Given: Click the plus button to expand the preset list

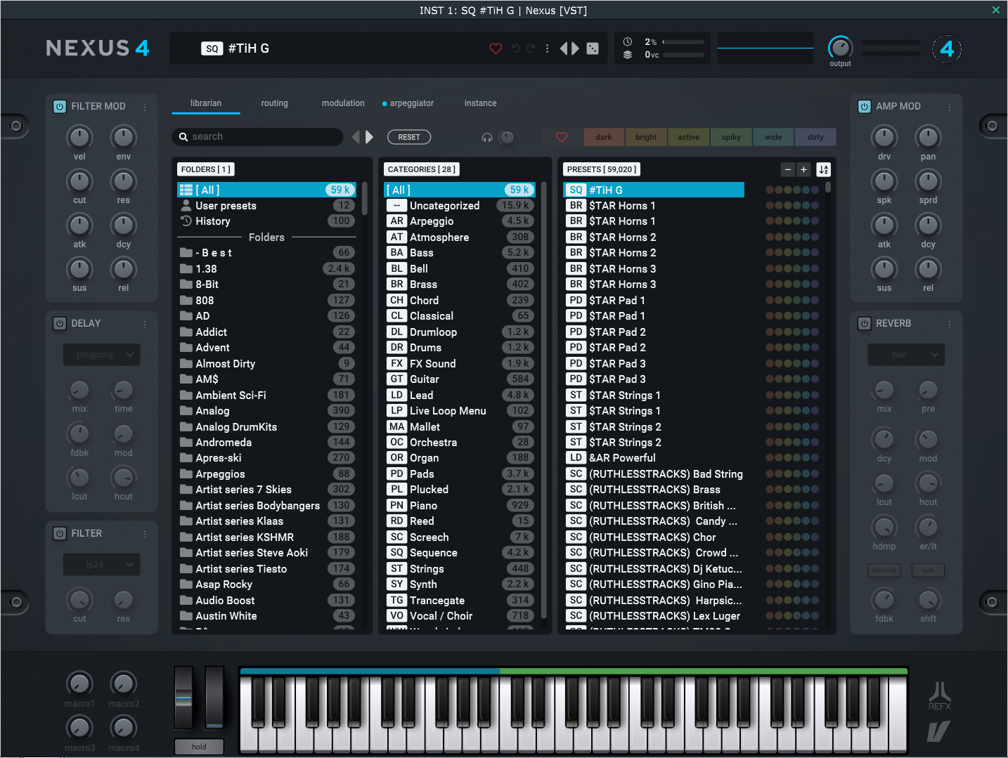Looking at the screenshot, I should 803,169.
